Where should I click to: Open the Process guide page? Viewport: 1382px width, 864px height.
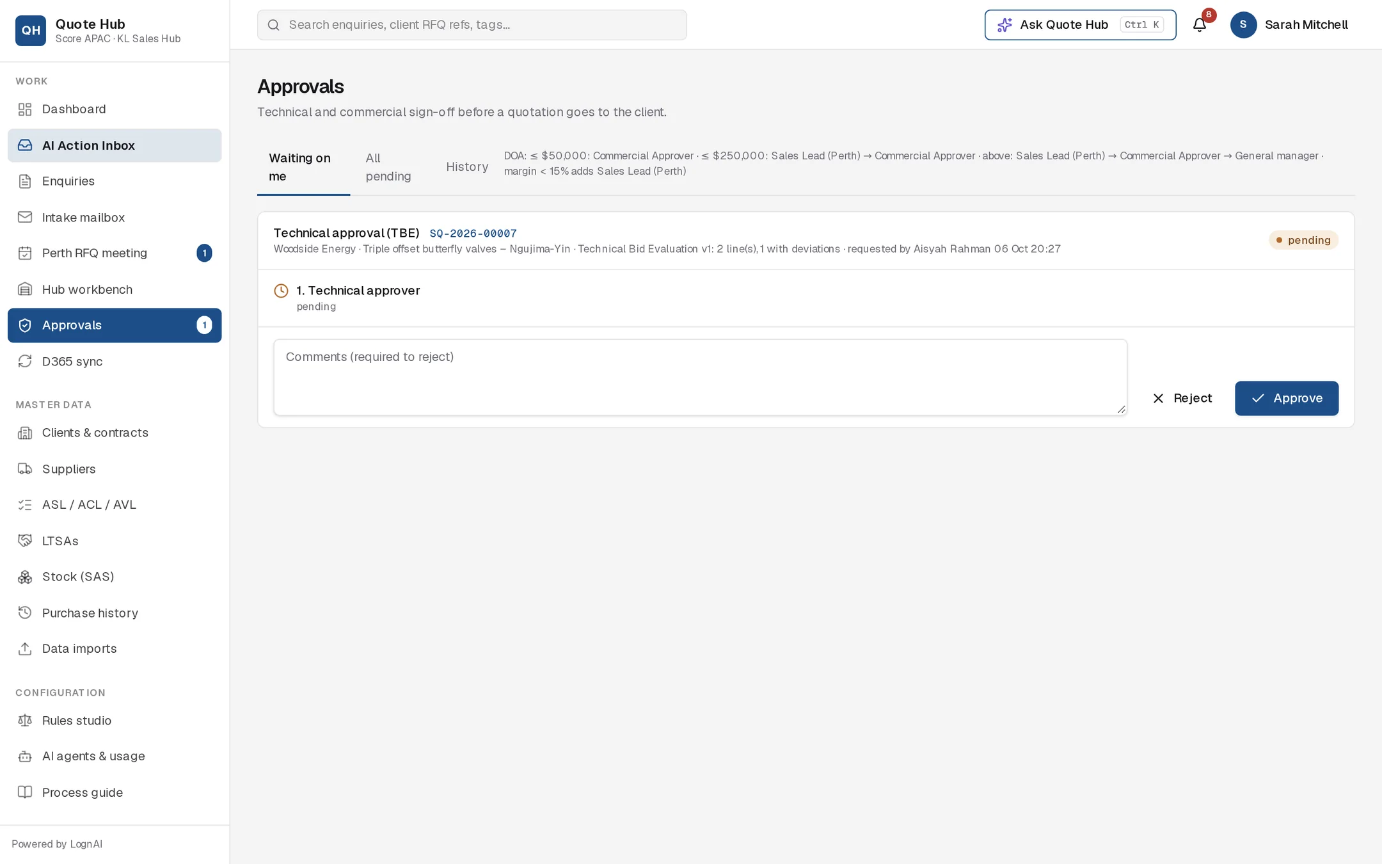pos(115,792)
